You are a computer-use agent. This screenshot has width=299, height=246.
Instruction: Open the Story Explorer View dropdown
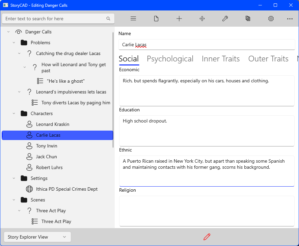37,237
